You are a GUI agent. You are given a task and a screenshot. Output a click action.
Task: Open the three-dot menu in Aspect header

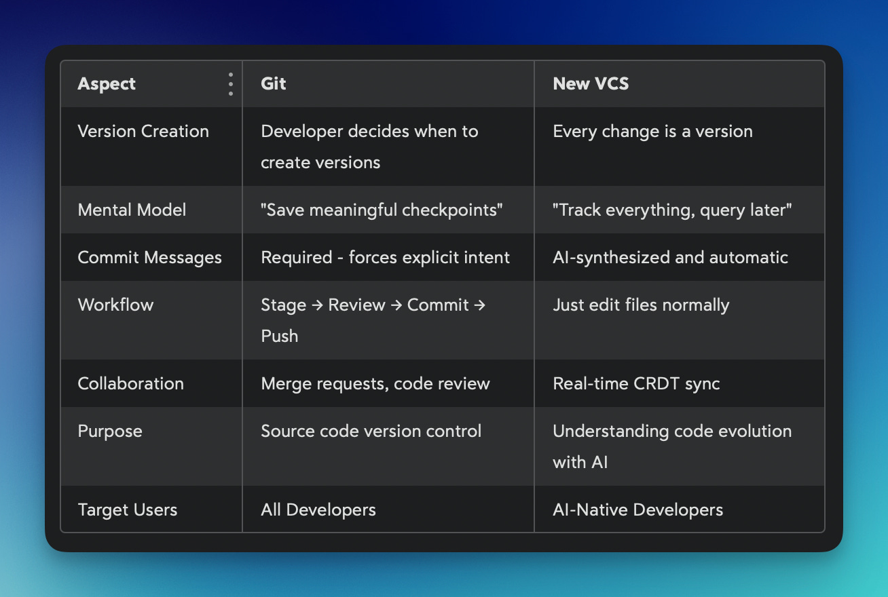pyautogui.click(x=231, y=84)
